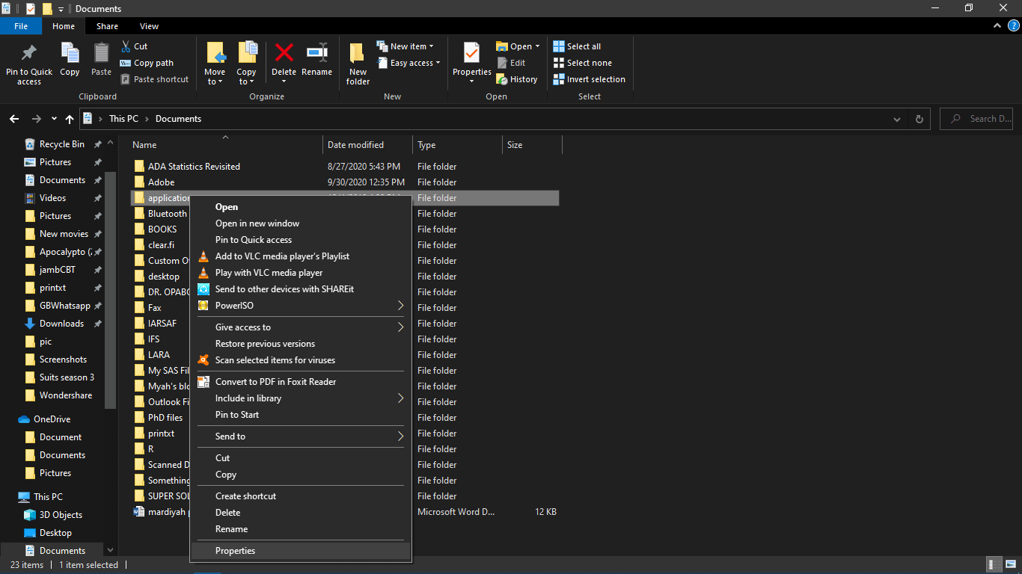Open file History from the ribbon

pyautogui.click(x=517, y=78)
